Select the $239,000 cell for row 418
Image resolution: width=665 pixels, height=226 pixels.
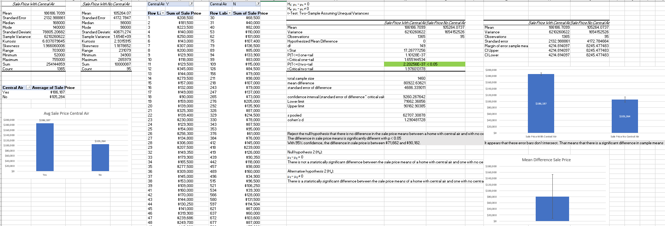point(252,147)
